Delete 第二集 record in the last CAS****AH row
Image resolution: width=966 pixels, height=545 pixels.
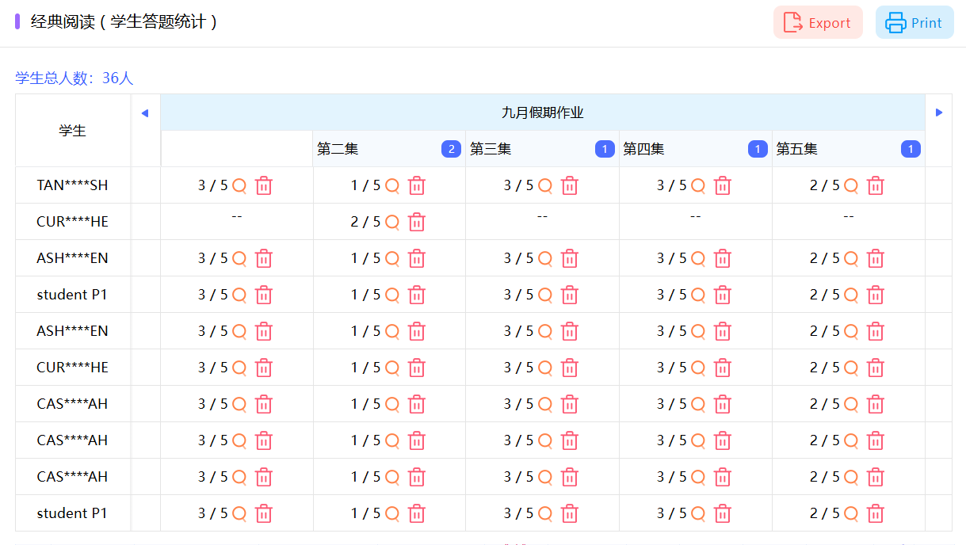[417, 478]
